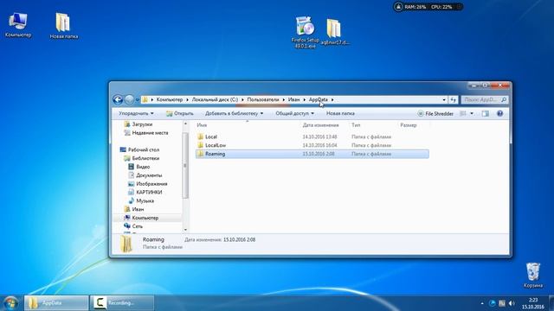The height and width of the screenshot is (311, 554).
Task: Click the navigation pane scroll down arrow
Action: pos(185,230)
